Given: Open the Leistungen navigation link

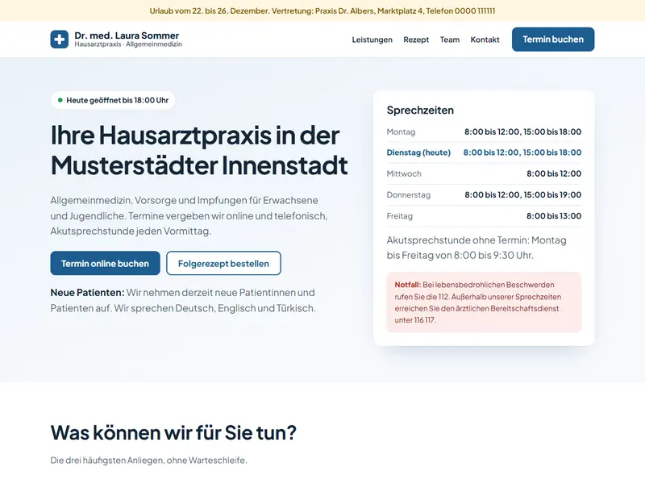Looking at the screenshot, I should point(372,40).
